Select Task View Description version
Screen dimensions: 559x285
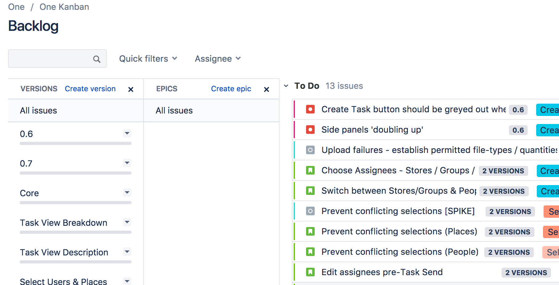[64, 252]
